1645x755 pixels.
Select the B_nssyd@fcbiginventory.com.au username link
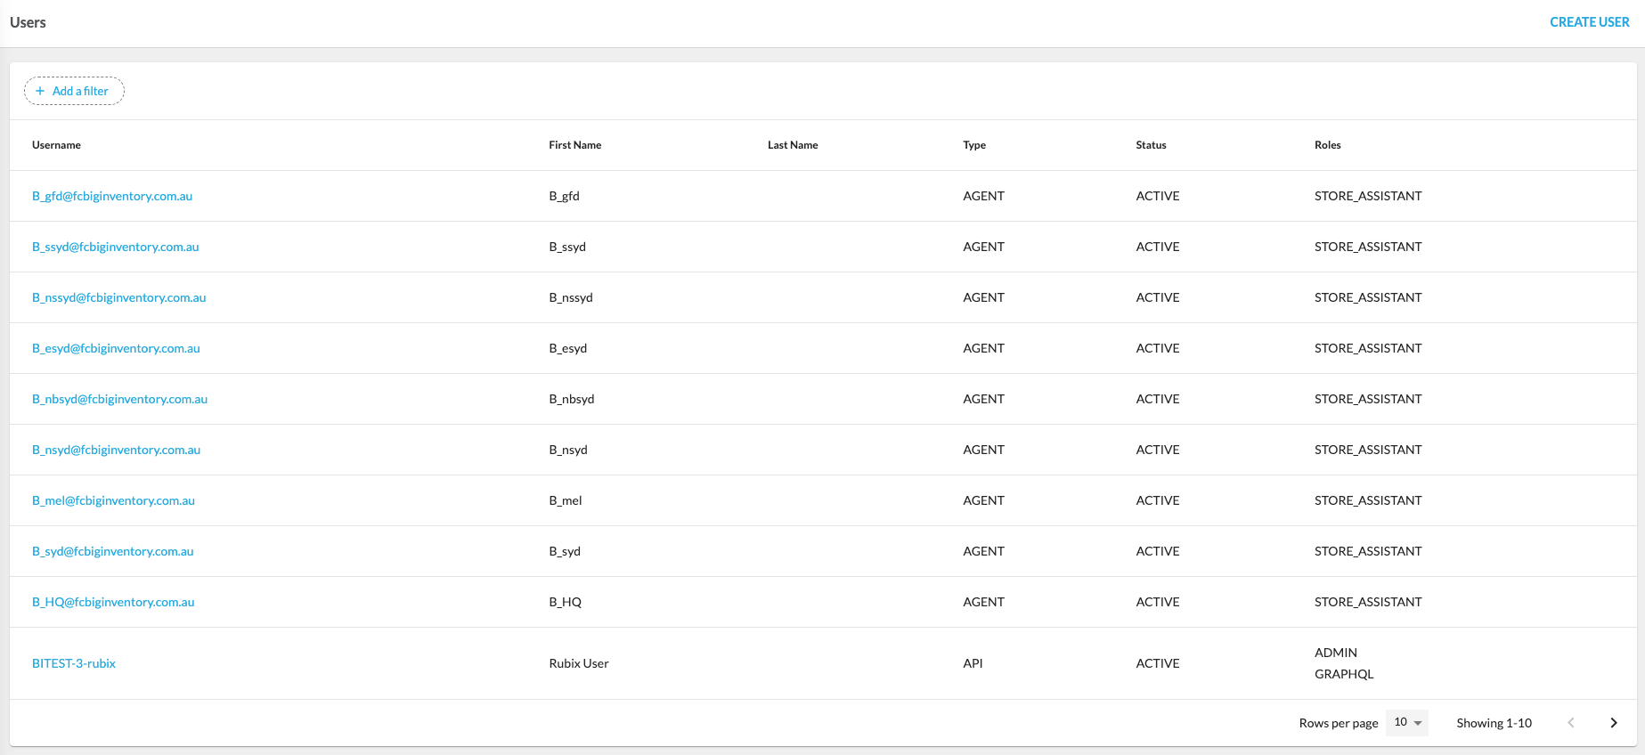pos(119,297)
